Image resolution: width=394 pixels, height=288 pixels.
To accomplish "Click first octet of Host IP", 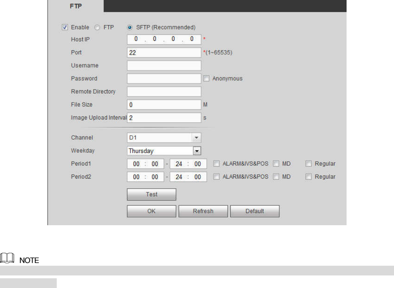I will 136,39.
